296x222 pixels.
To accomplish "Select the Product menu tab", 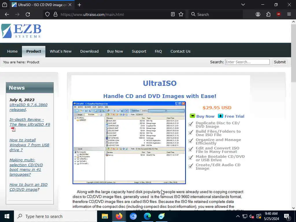I will coord(34,51).
